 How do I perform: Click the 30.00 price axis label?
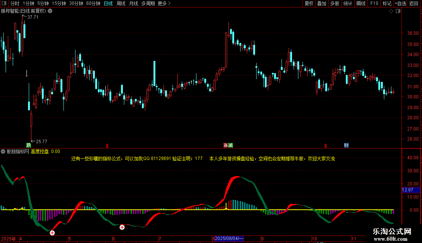click(413, 97)
